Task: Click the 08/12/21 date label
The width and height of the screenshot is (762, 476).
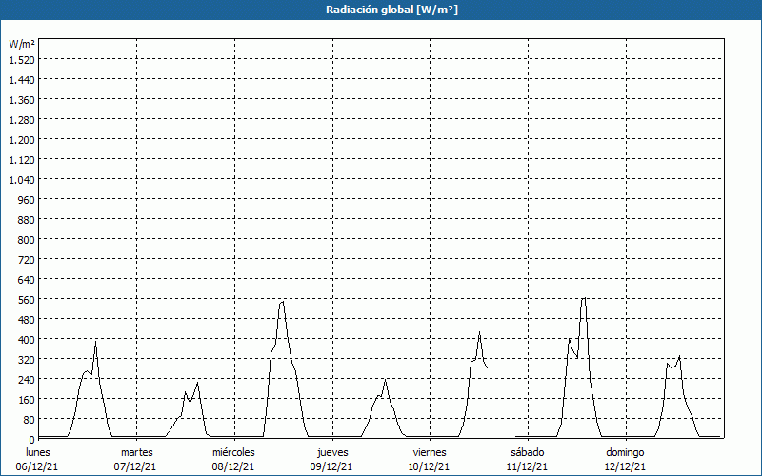Action: click(x=233, y=466)
